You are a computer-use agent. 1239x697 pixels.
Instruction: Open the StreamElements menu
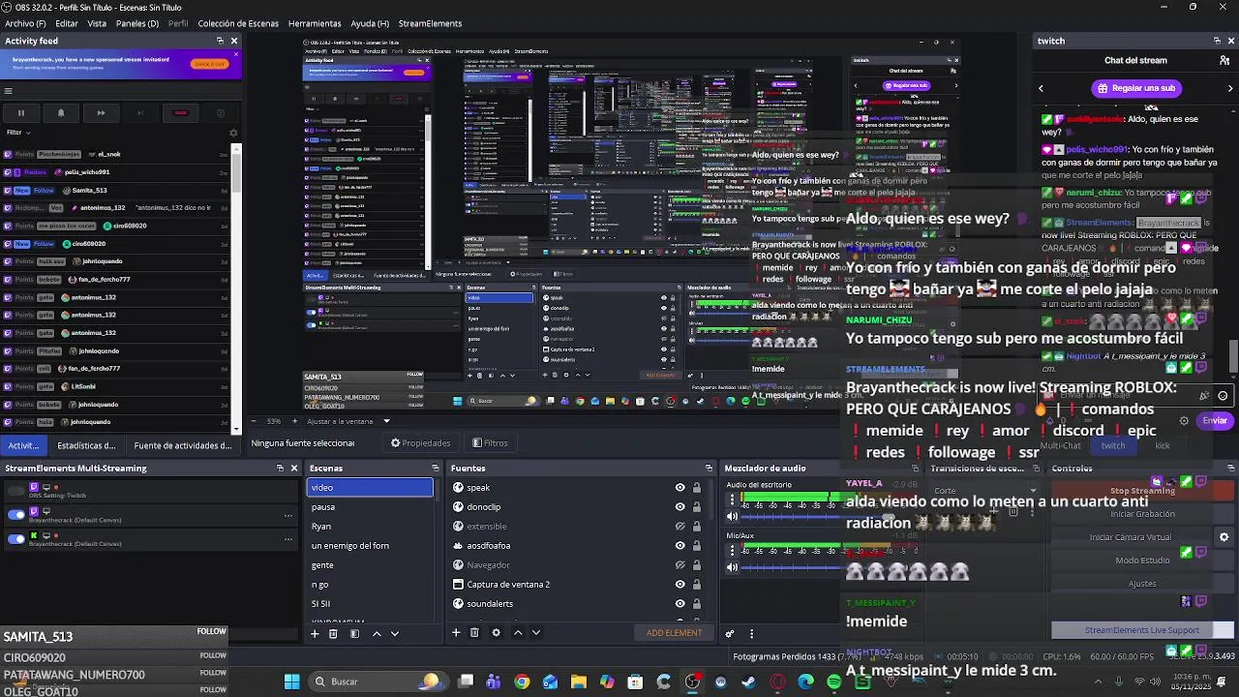point(430,23)
